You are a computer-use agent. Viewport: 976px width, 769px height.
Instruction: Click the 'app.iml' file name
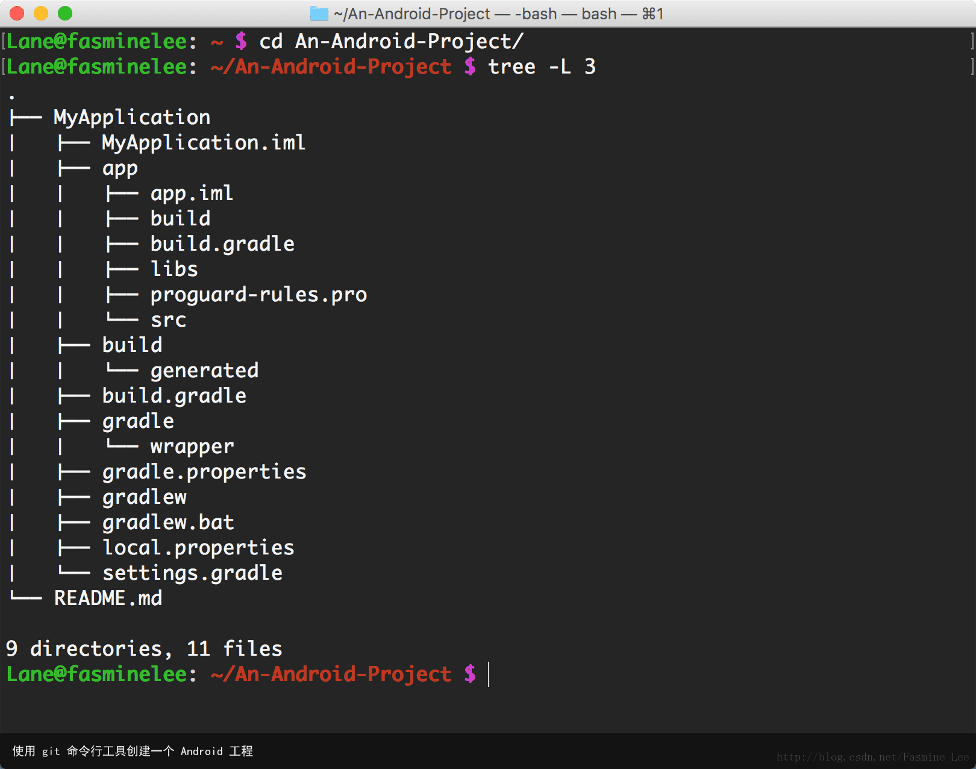click(192, 193)
